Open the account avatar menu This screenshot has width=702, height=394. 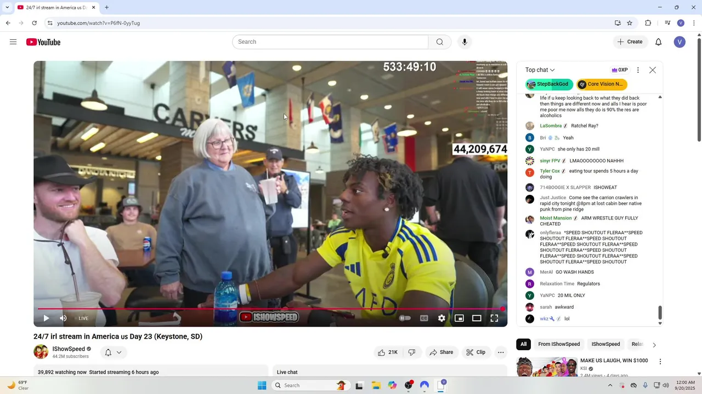click(x=680, y=42)
